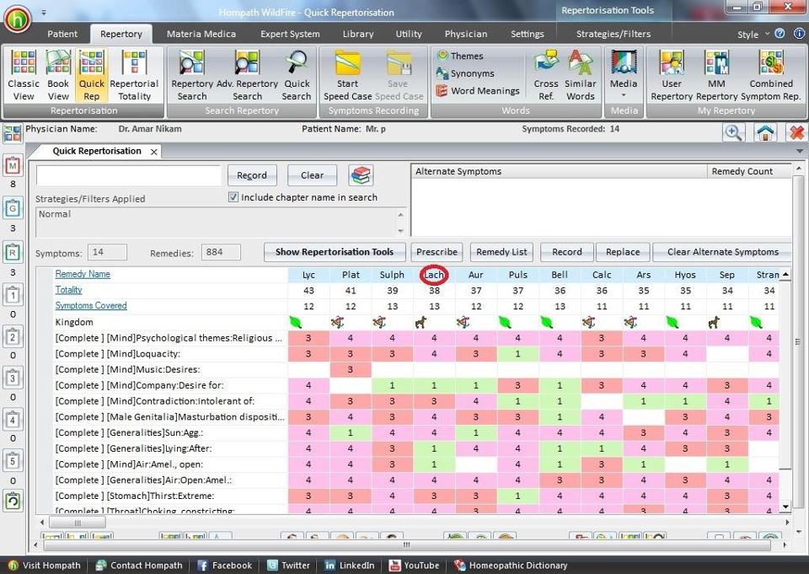Click the G sidebar icon
The width and height of the screenshot is (809, 574).
(13, 208)
